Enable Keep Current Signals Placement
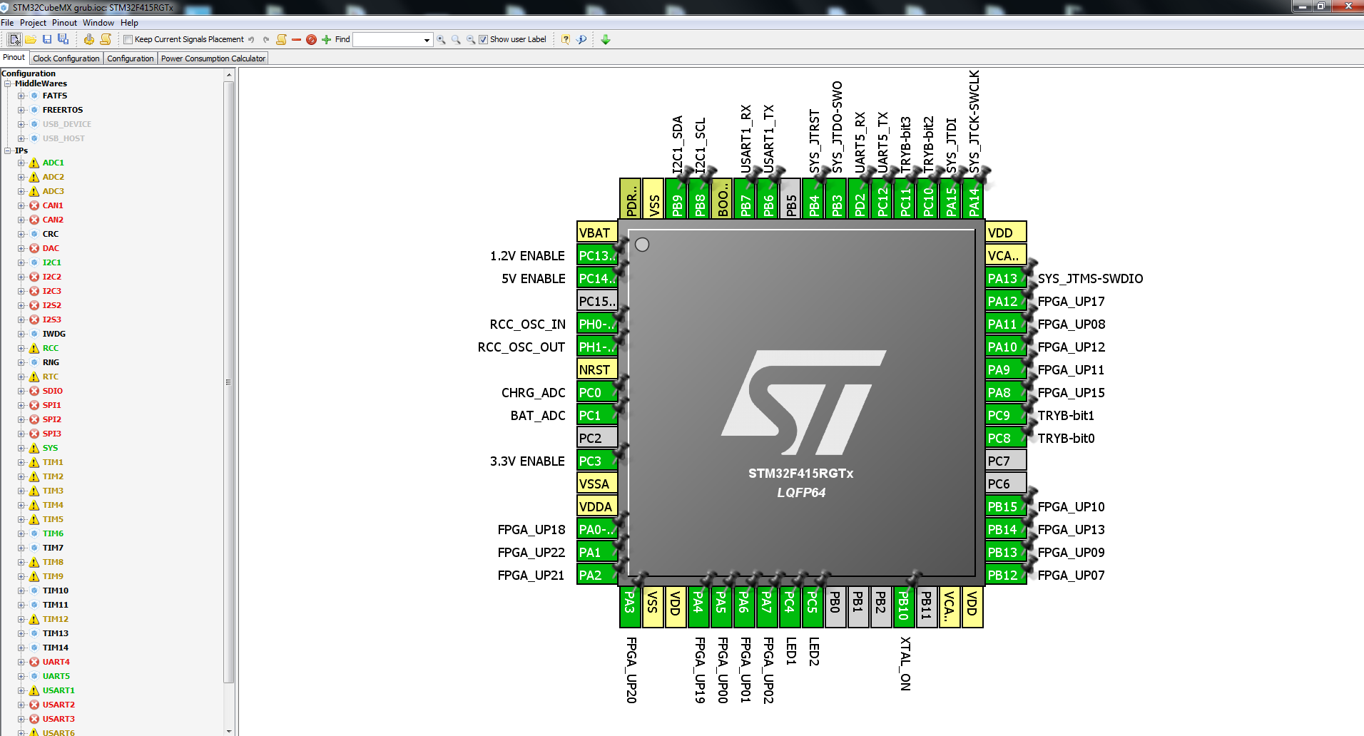 (x=127, y=39)
